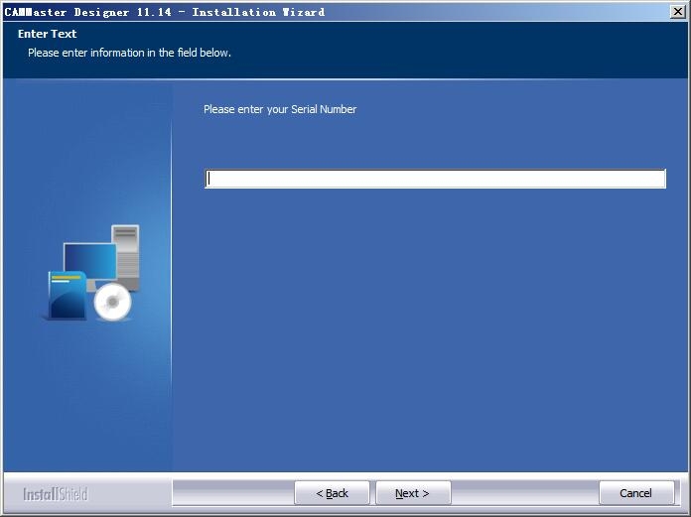691x517 pixels.
Task: Close the Installation Wizard window
Action: point(678,12)
